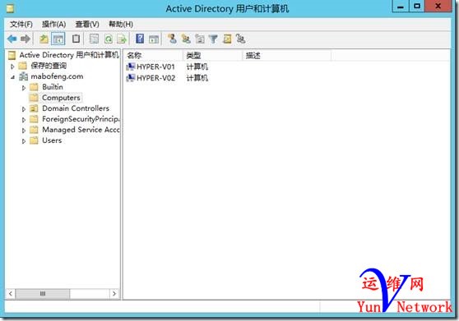459x321 pixels.
Task: Click the window's title bar app icon
Action: pos(10,8)
